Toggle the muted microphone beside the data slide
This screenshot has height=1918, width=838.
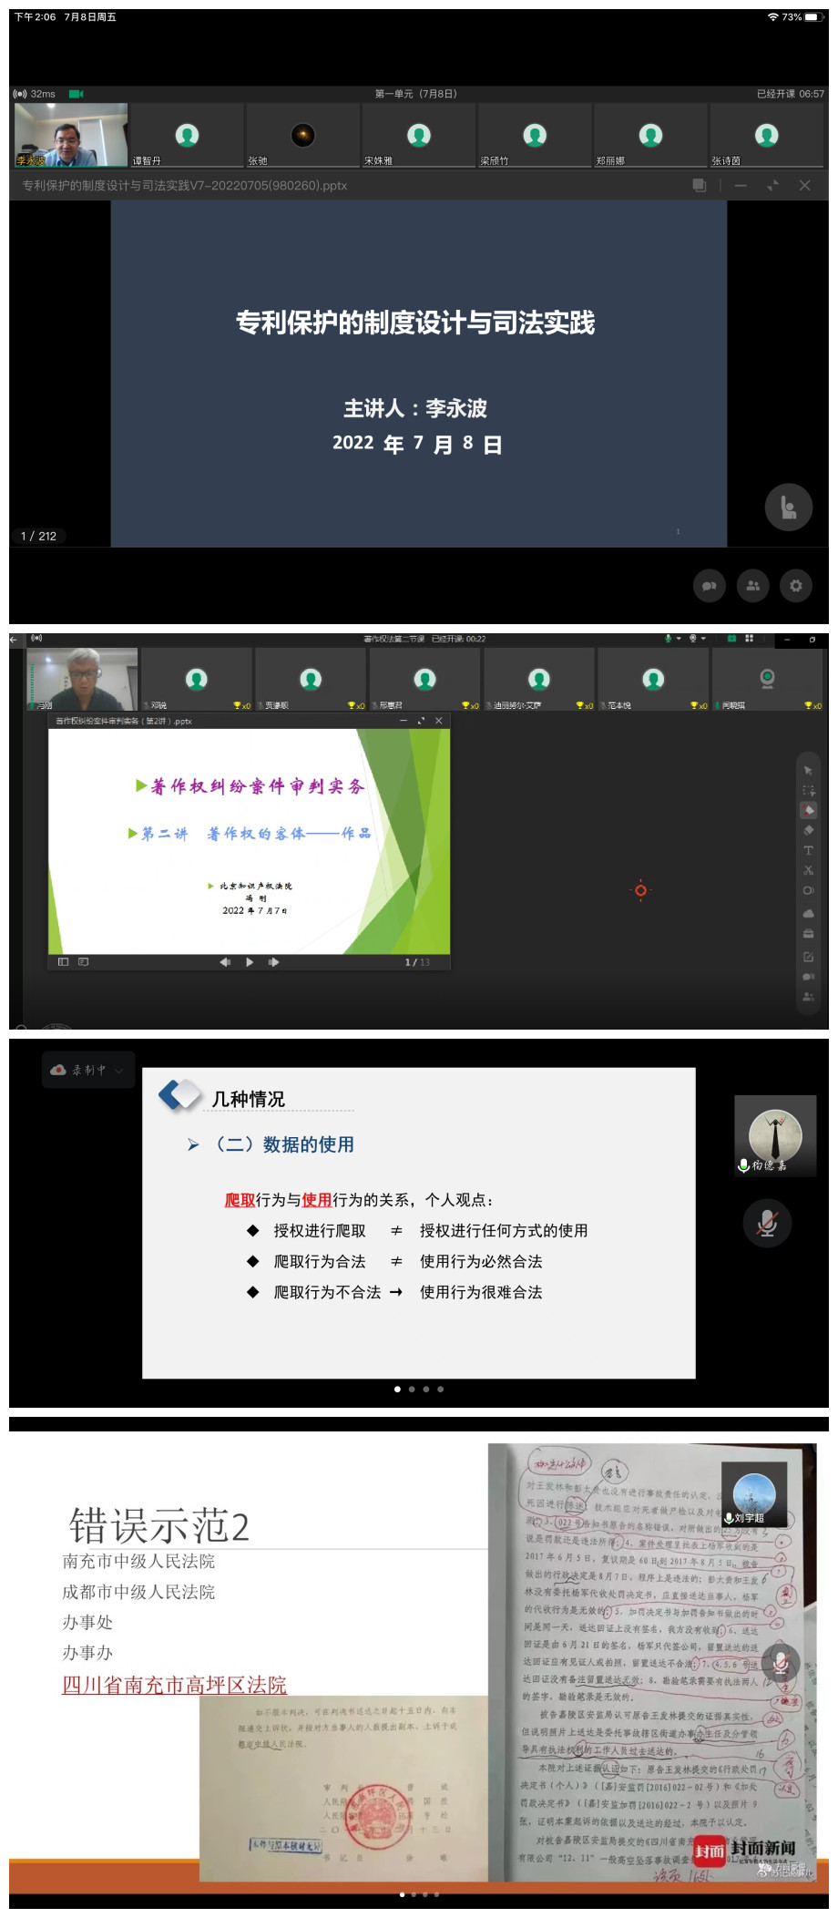[767, 1223]
